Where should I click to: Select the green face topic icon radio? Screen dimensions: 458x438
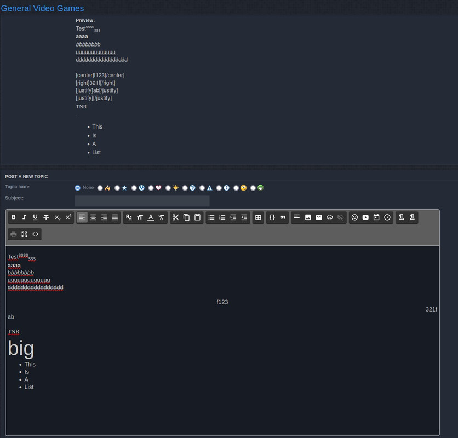click(253, 188)
